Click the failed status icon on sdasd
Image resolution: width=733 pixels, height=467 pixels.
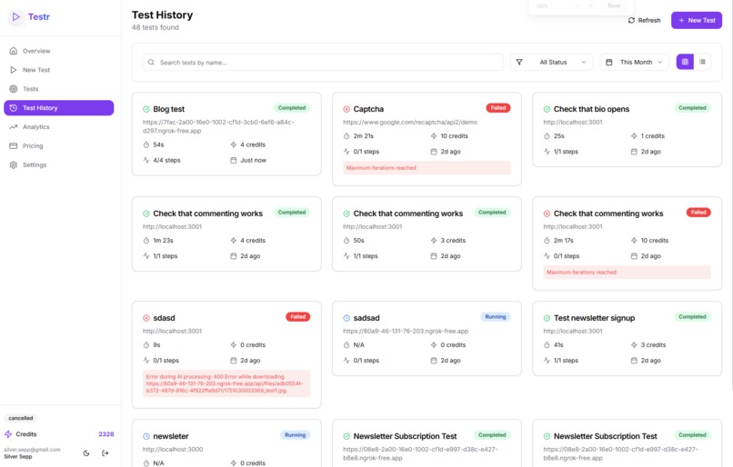(x=146, y=318)
